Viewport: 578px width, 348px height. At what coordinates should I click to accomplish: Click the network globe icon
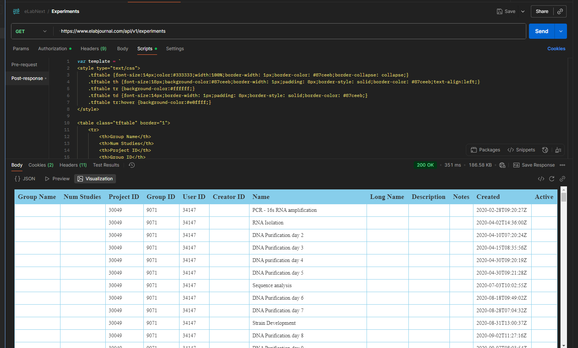point(502,165)
